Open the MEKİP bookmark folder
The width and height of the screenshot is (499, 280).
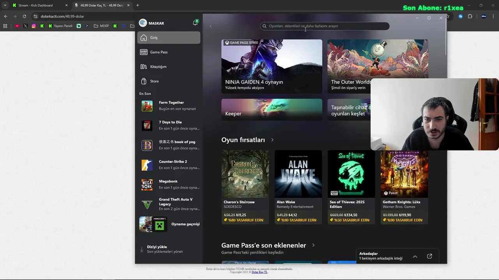[101, 26]
